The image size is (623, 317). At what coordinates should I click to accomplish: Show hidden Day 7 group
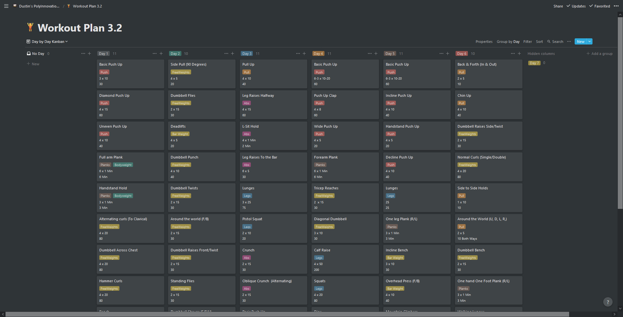click(x=534, y=63)
